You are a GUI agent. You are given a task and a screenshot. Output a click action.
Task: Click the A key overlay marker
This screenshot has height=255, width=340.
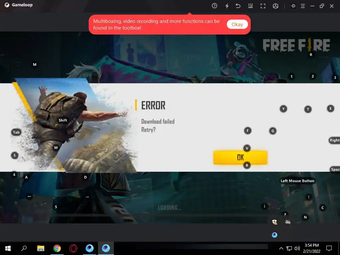click(x=26, y=177)
